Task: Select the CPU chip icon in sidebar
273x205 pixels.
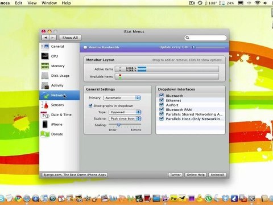Action: (x=45, y=56)
